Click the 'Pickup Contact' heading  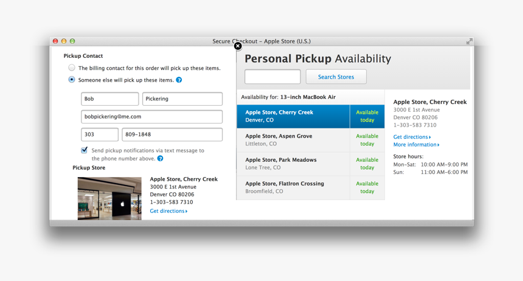point(83,56)
